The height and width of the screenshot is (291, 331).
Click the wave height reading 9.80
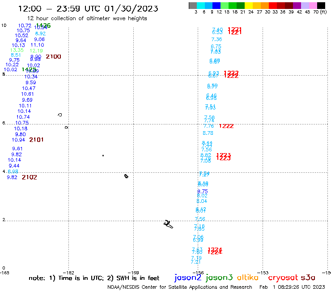point(20,134)
